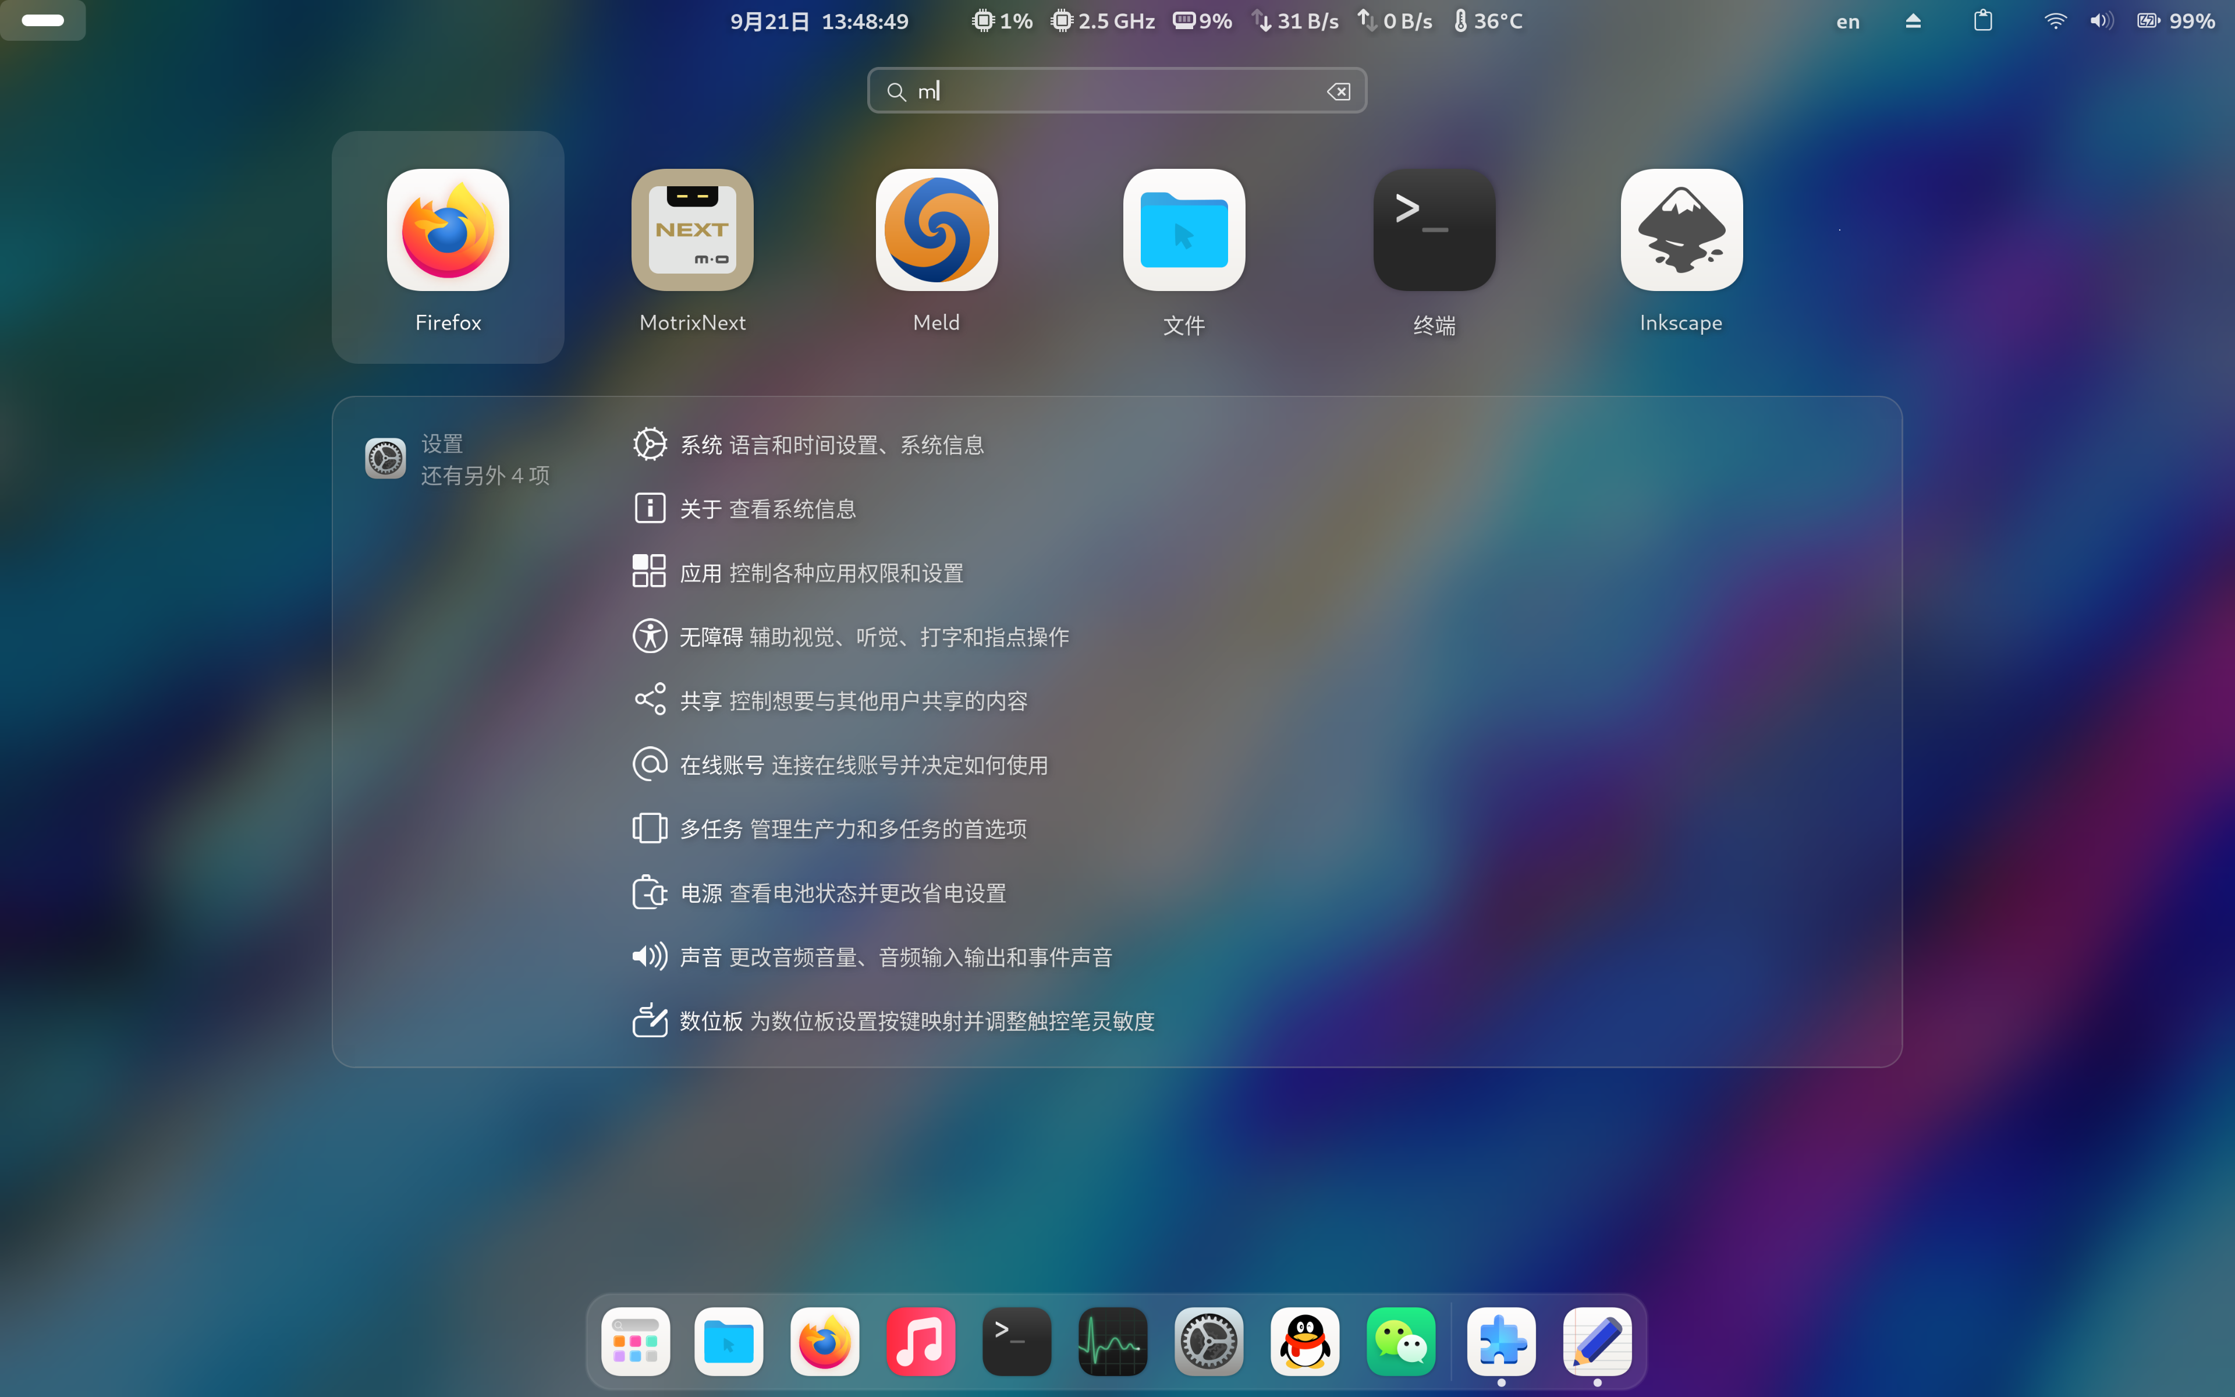This screenshot has height=1397, width=2235.
Task: Open the MotrixNext app icon
Action: (691, 247)
